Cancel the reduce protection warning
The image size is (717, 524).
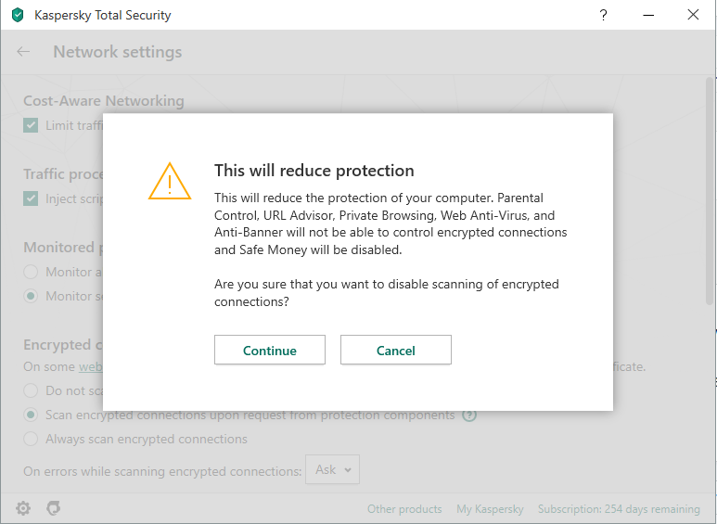[395, 351]
